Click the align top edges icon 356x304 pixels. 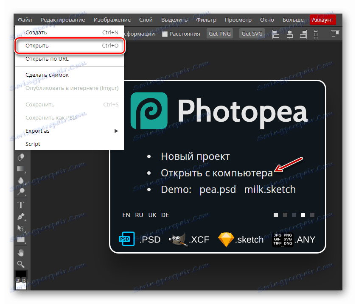tap(335, 33)
